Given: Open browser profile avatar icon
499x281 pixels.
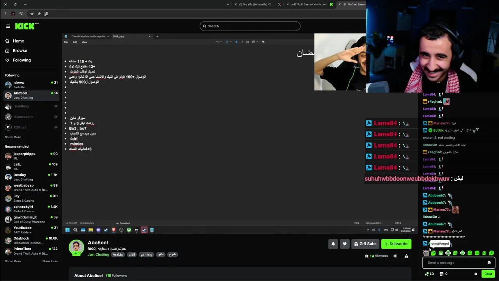Looking at the screenshot, I should (x=13, y=14).
